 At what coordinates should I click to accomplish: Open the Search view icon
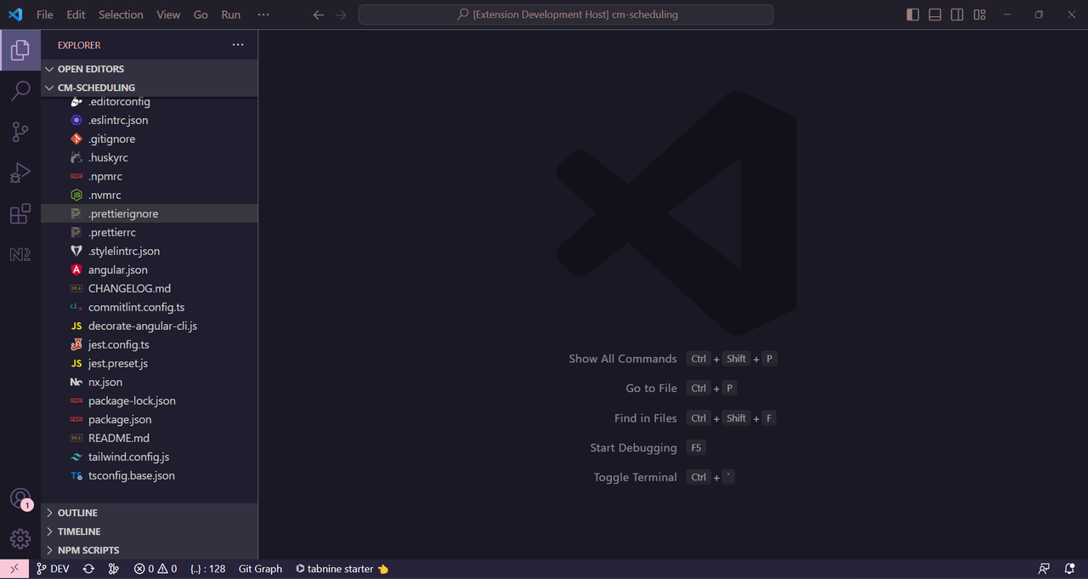pos(20,91)
